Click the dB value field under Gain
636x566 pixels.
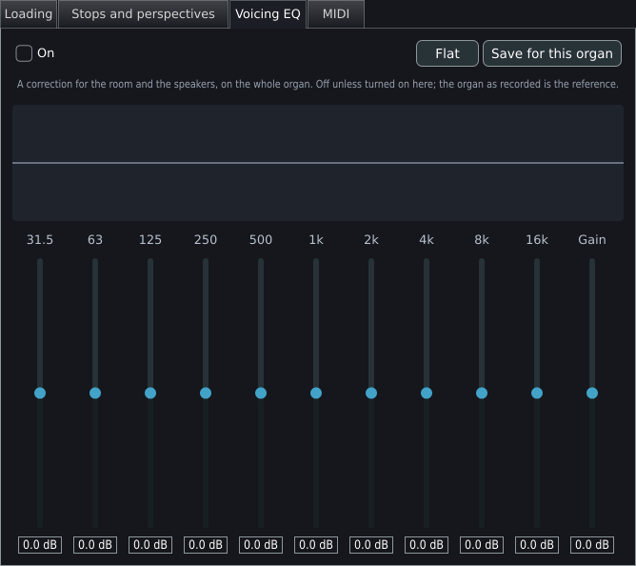pyautogui.click(x=592, y=545)
